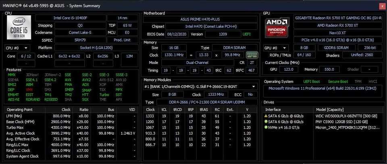Image resolution: width=387 pixels, height=164 pixels.
Task: Select the Socket H (LGA1200) platform field
Action: click(96, 48)
